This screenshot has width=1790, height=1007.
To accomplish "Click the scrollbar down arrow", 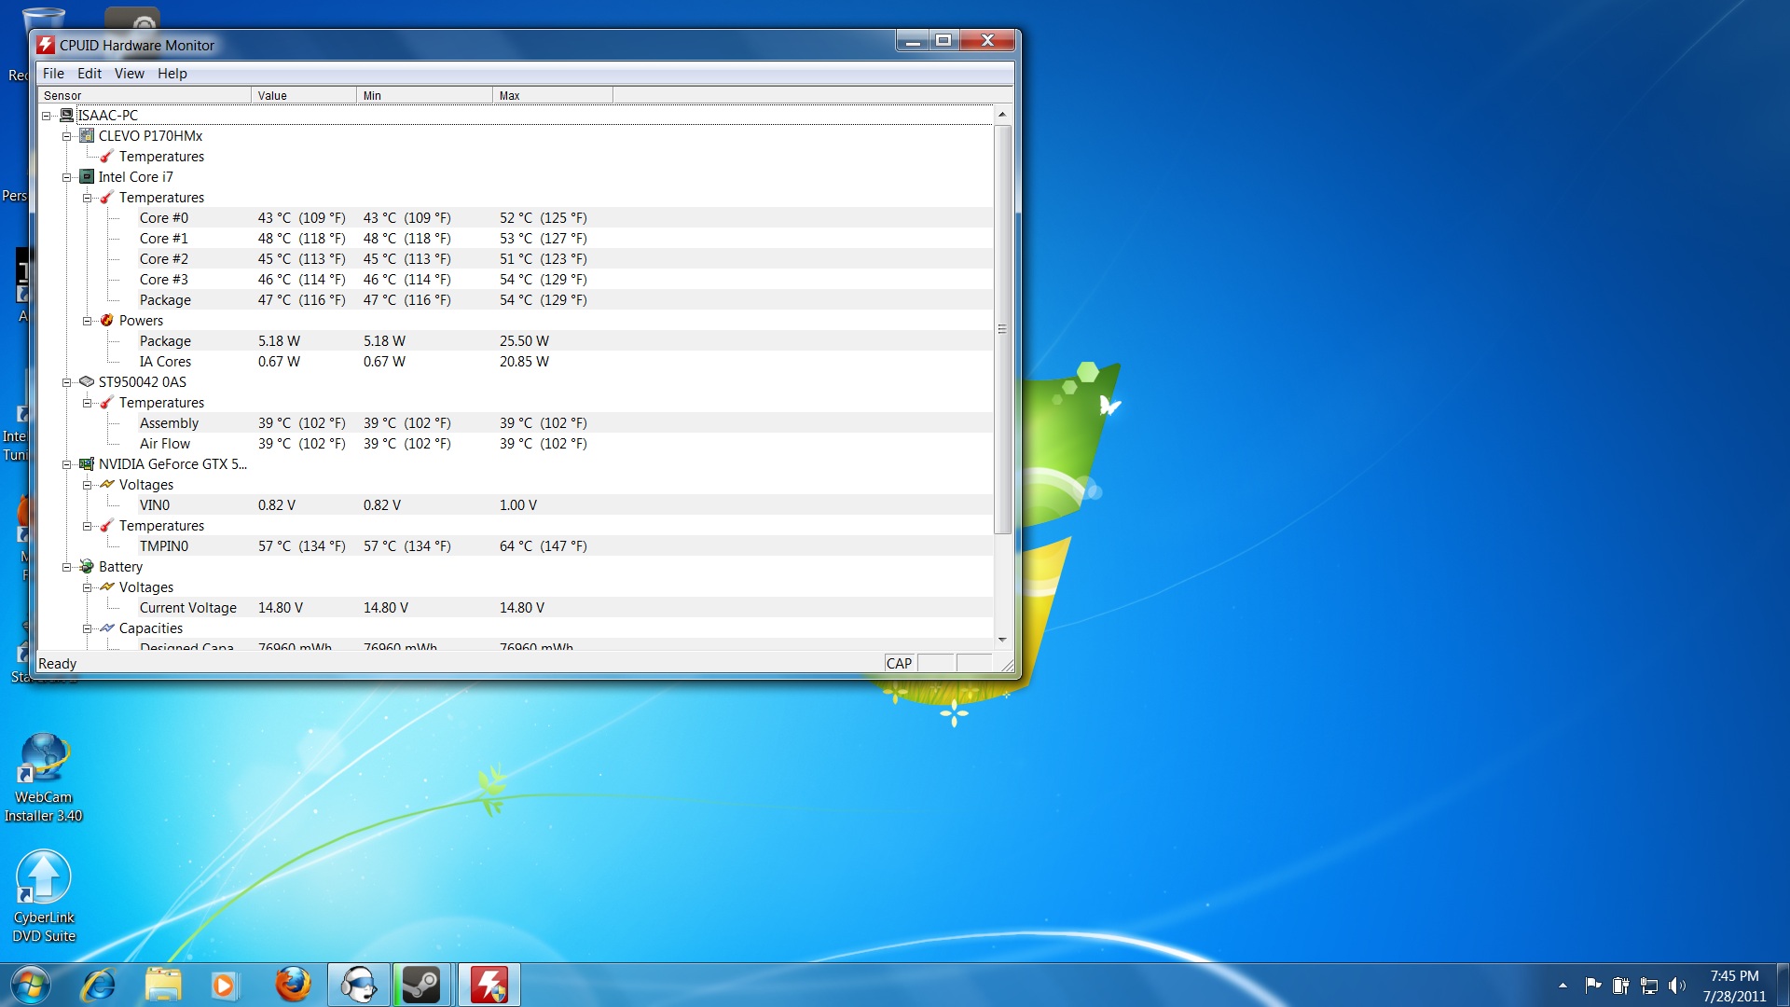I will click(x=1002, y=639).
